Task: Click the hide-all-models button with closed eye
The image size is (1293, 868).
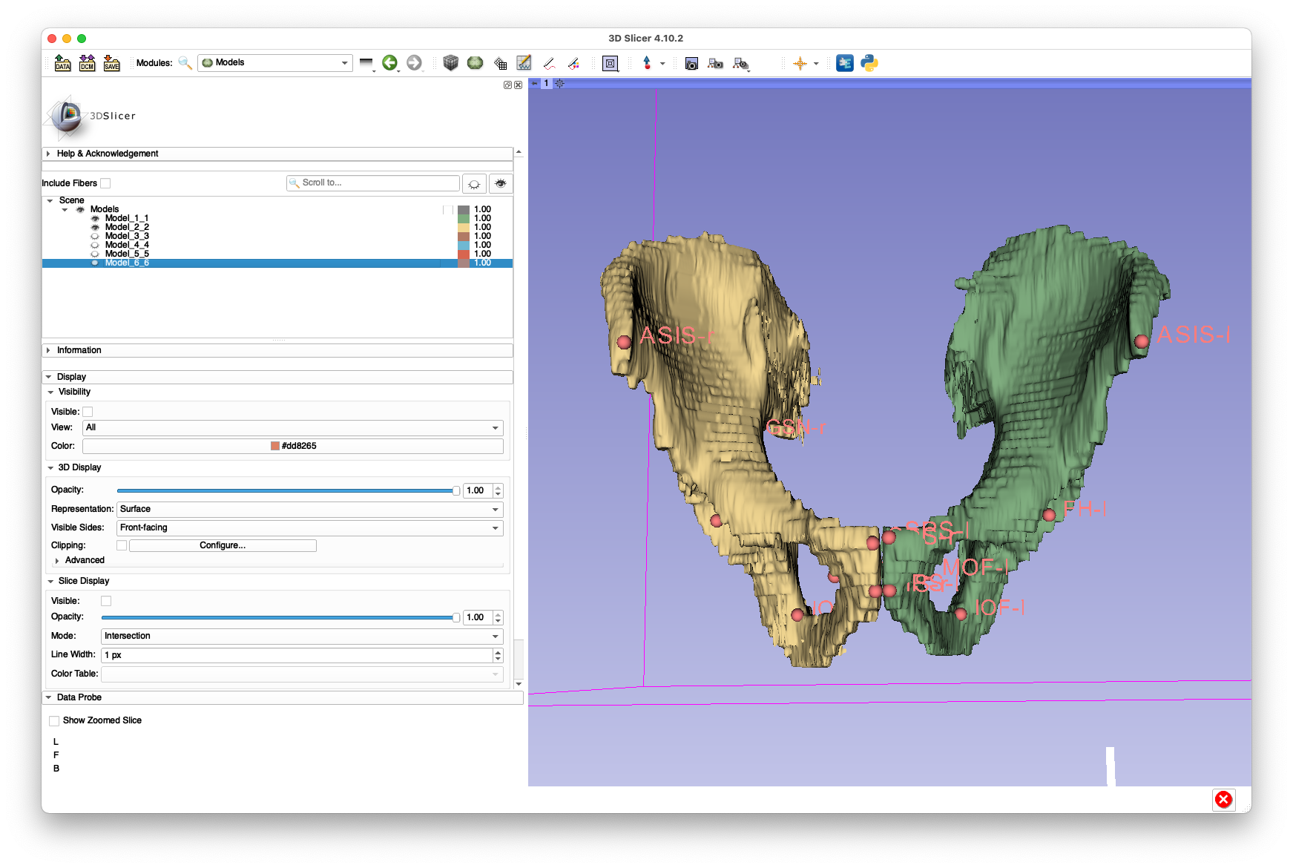Action: point(474,183)
